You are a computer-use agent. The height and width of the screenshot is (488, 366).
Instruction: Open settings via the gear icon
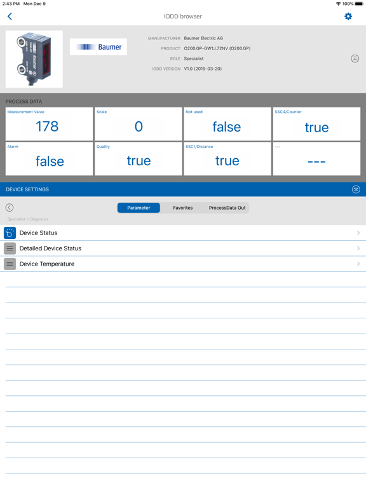(348, 16)
